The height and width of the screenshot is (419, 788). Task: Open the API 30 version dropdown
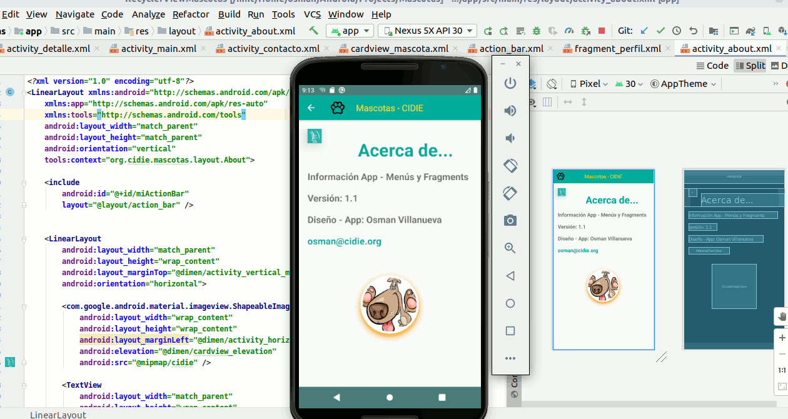pos(630,84)
